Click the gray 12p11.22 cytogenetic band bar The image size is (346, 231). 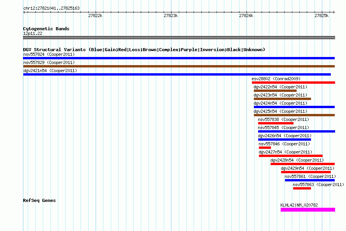click(x=179, y=38)
